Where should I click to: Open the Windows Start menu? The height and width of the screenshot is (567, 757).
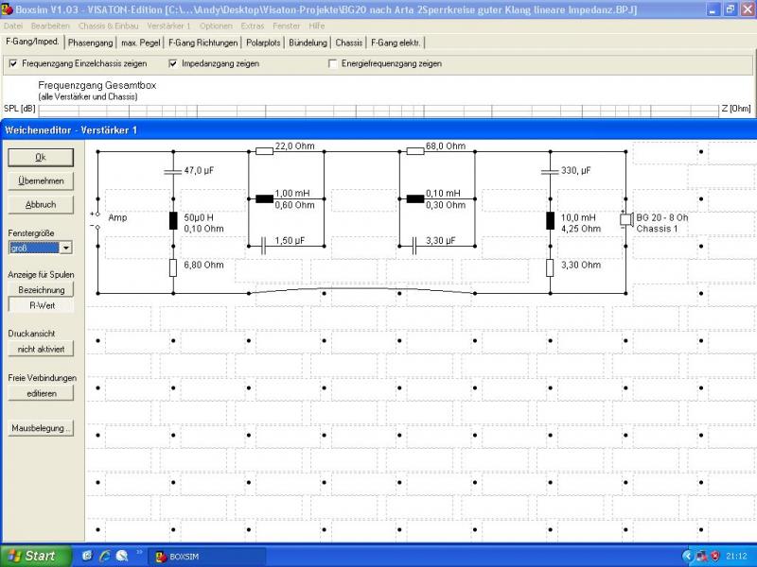pos(36,556)
